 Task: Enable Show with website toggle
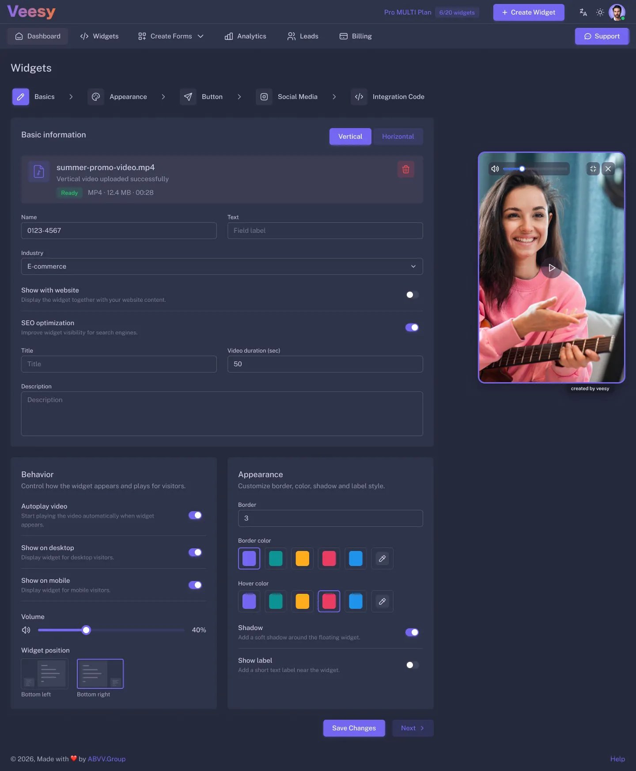point(412,295)
